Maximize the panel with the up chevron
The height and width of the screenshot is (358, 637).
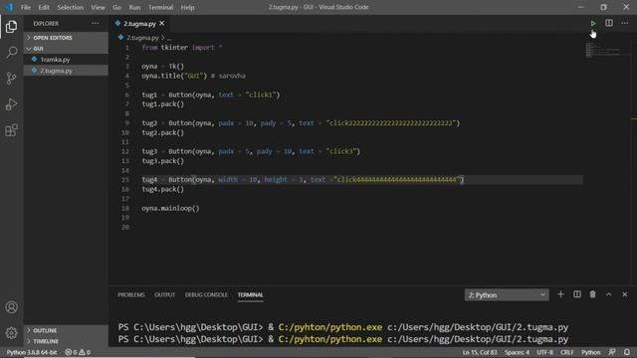(608, 294)
